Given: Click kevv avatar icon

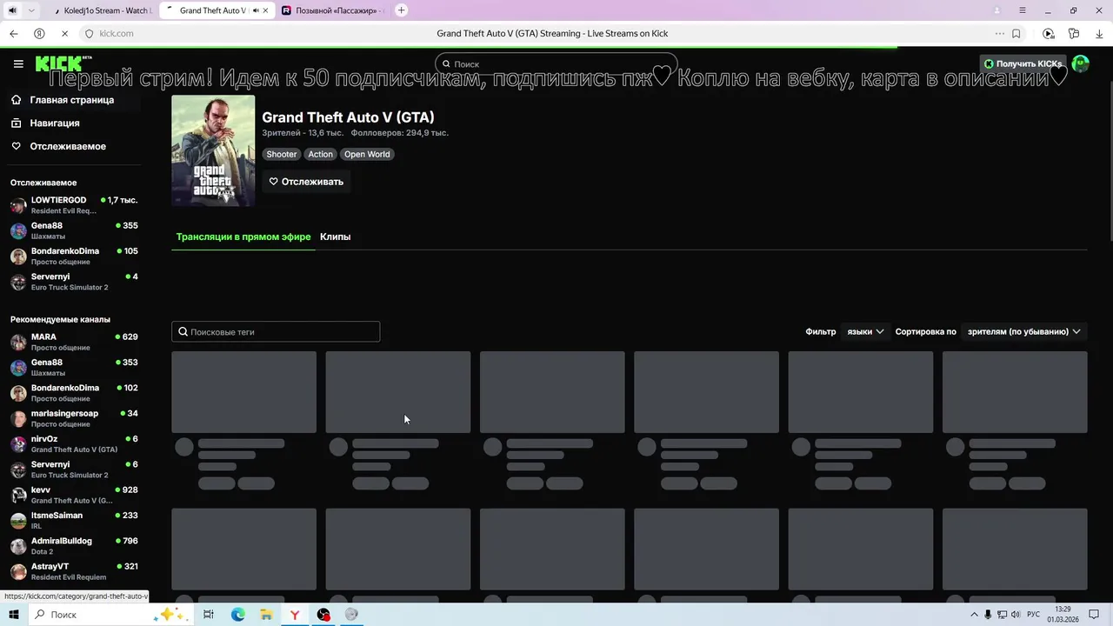Looking at the screenshot, I should (x=18, y=495).
